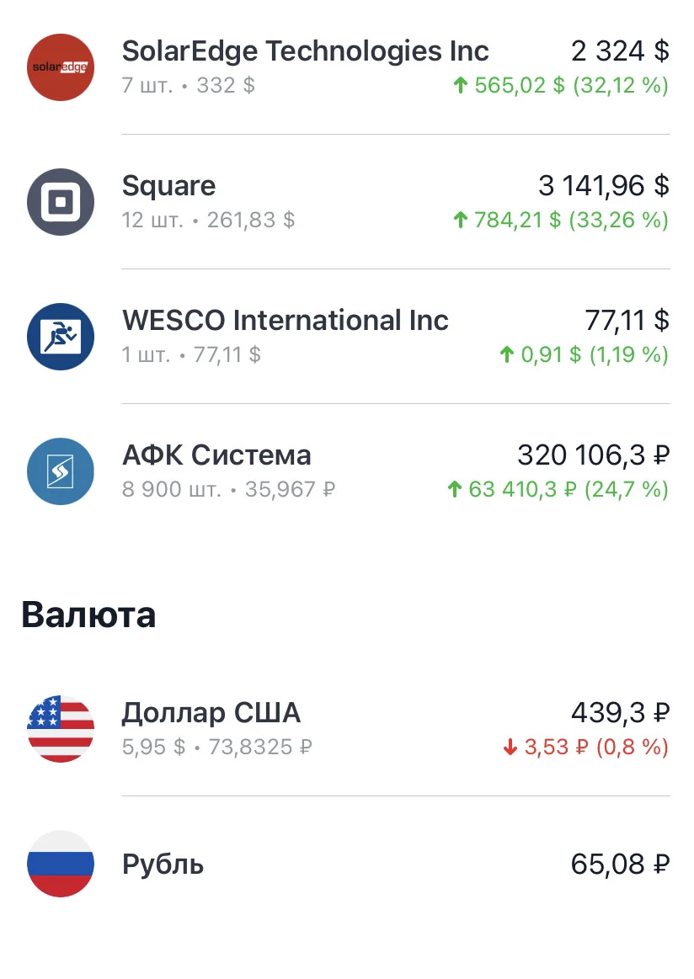Open the Рубль currency row
The image size is (694, 979).
click(x=347, y=864)
